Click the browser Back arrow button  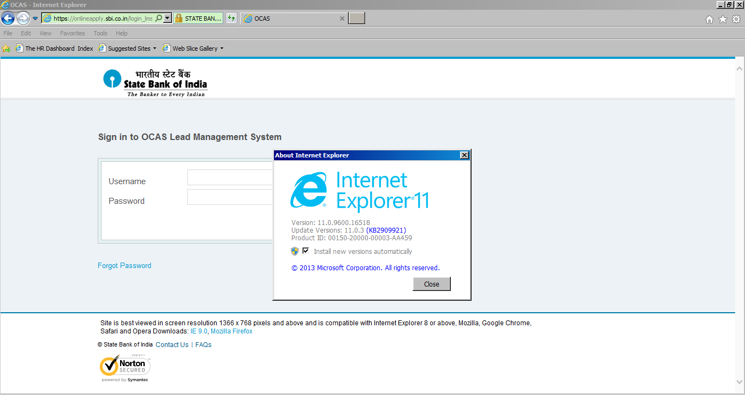tap(8, 19)
